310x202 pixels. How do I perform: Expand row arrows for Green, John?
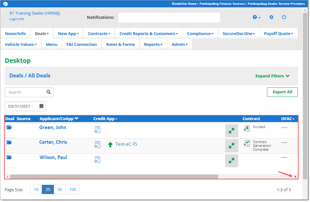pyautogui.click(x=232, y=131)
